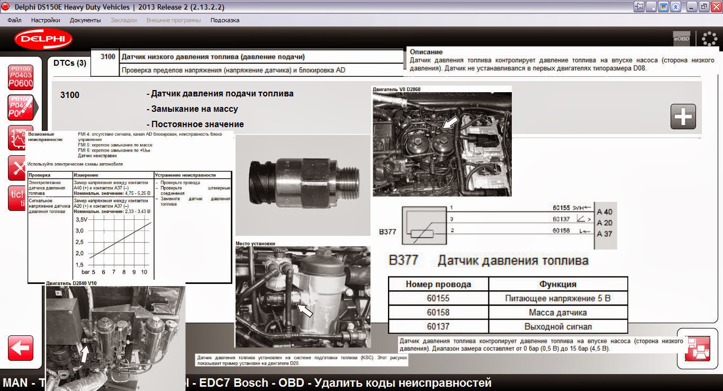Viewport: 723px width, 391px height.
Task: Click 'Возможные неисправности:' label
Action: point(45,137)
